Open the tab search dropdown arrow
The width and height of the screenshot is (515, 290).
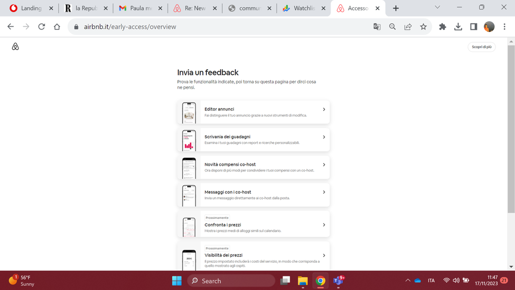(x=437, y=8)
